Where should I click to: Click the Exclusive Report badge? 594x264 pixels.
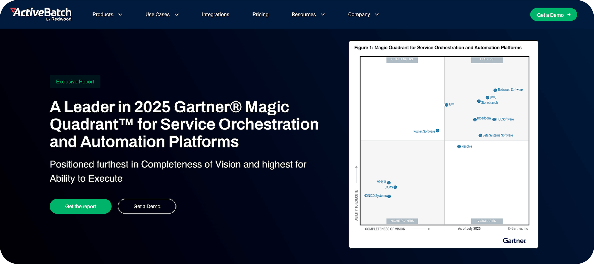click(75, 81)
